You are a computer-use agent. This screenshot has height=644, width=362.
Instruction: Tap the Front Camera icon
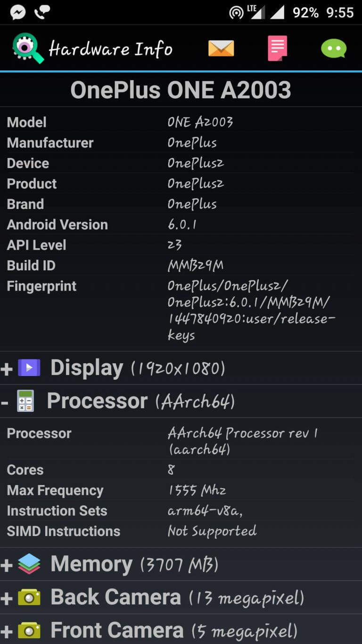(29, 630)
